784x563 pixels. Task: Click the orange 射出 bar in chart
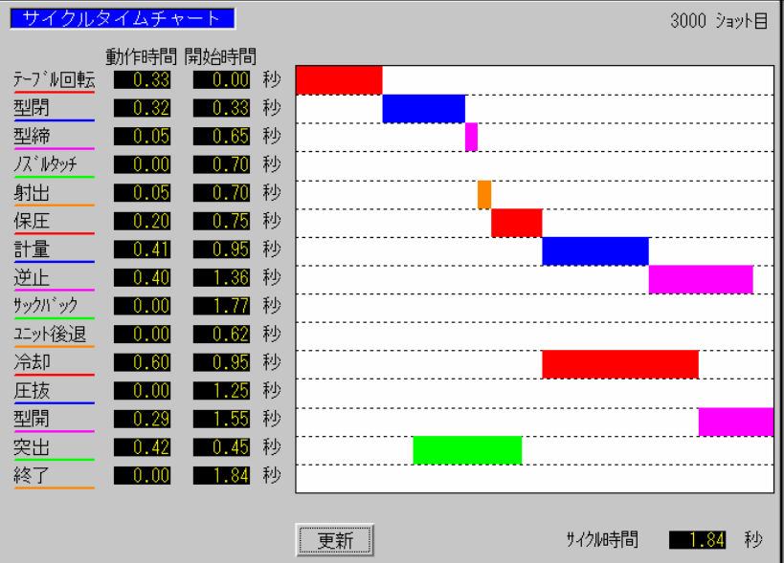point(484,195)
